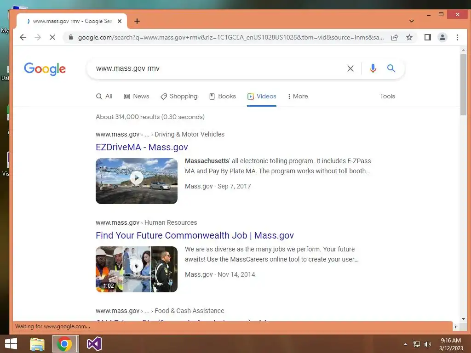Viewport: 471px width, 353px height.
Task: Open the search Tools options
Action: click(387, 97)
